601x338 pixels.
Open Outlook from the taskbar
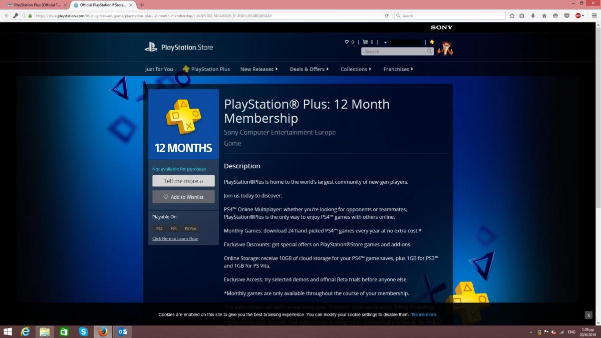coord(122,331)
